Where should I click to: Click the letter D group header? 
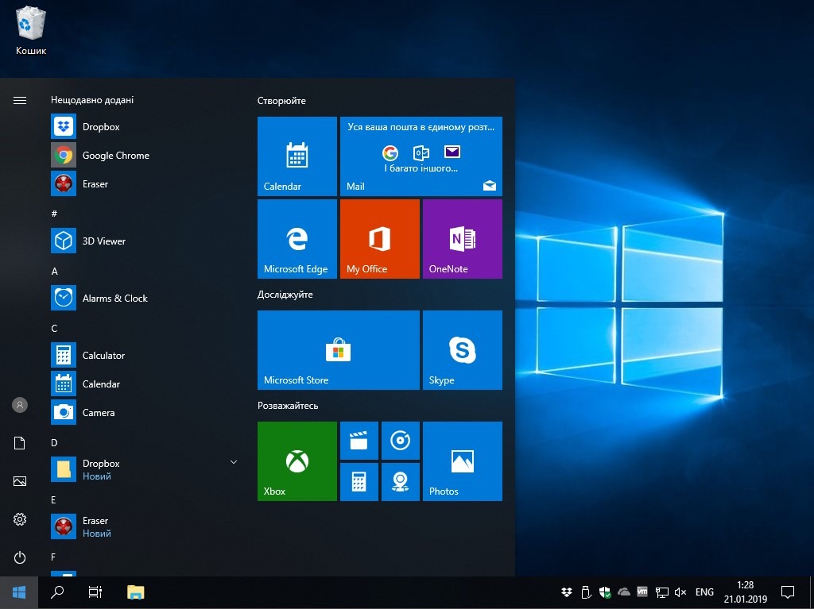tap(55, 442)
